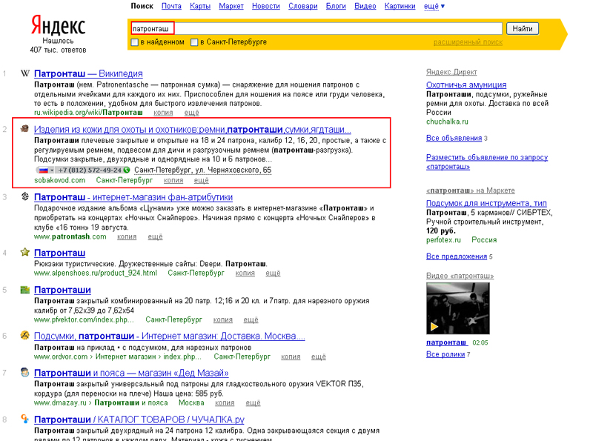Open 'Изделия из кожи для охоты' result

tap(193, 130)
